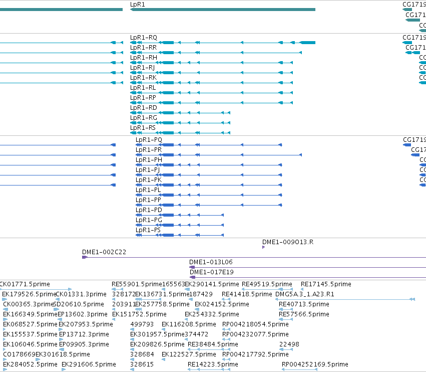Click the LpR1-PD protein label
The image size is (426, 372).
pos(149,210)
